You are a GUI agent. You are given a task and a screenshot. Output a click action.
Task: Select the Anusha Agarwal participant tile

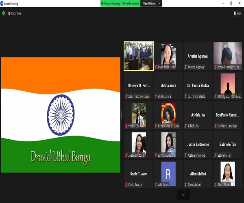(198, 56)
